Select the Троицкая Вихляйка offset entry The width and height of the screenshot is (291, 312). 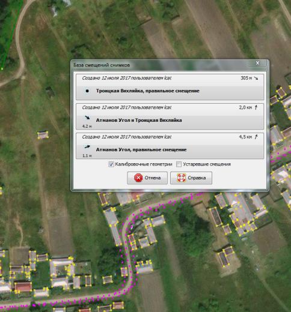(x=170, y=87)
